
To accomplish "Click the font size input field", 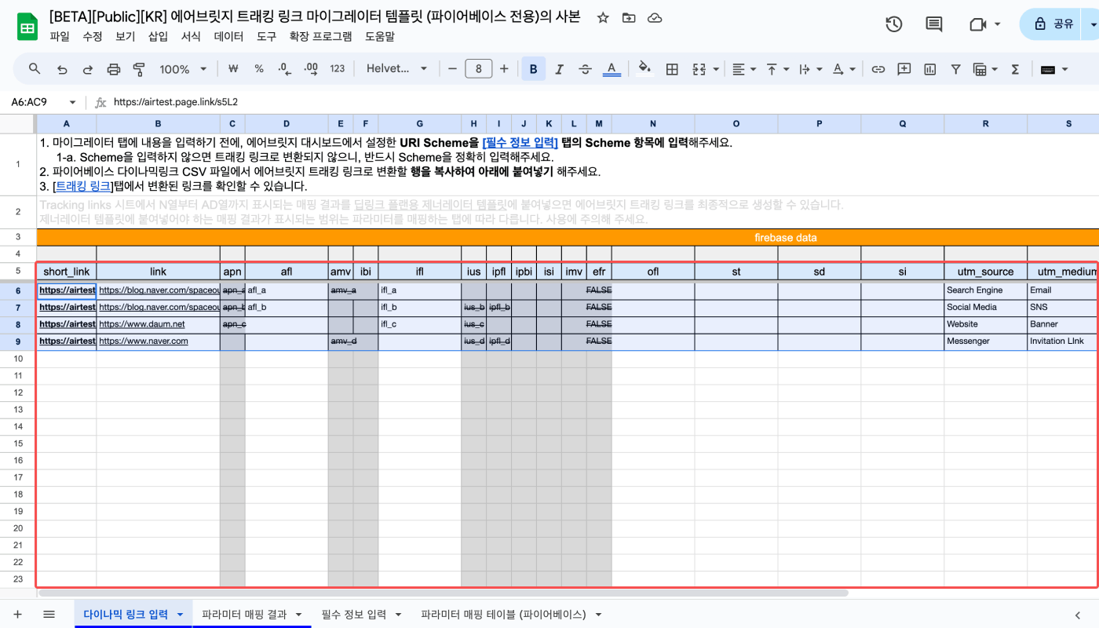I will (479, 69).
